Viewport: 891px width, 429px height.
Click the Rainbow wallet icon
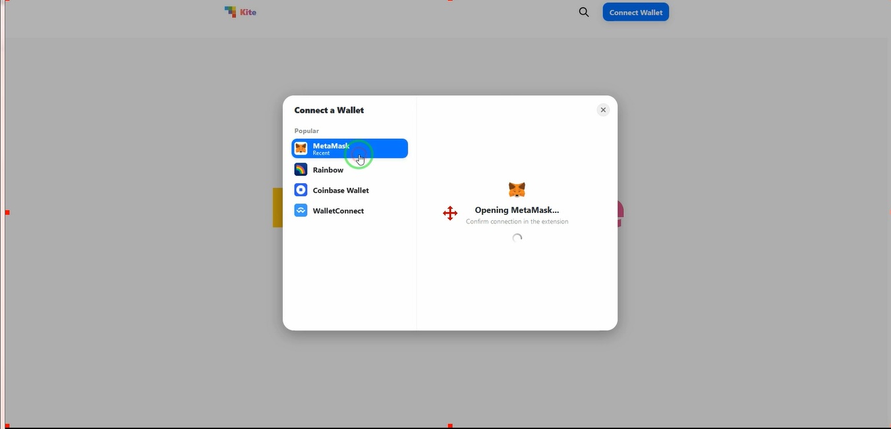[x=301, y=169]
